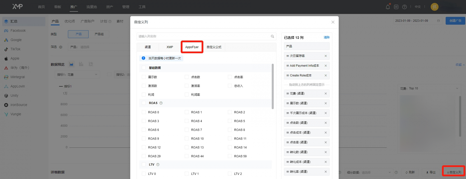Viewport: 466px width, 179px height.
Task: Click the scrollbar of the Top 10 panel
Action: (460, 116)
